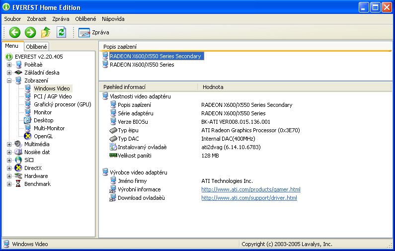Click the Nosièe dat storage icon
The width and height of the screenshot is (395, 251).
(x=18, y=152)
